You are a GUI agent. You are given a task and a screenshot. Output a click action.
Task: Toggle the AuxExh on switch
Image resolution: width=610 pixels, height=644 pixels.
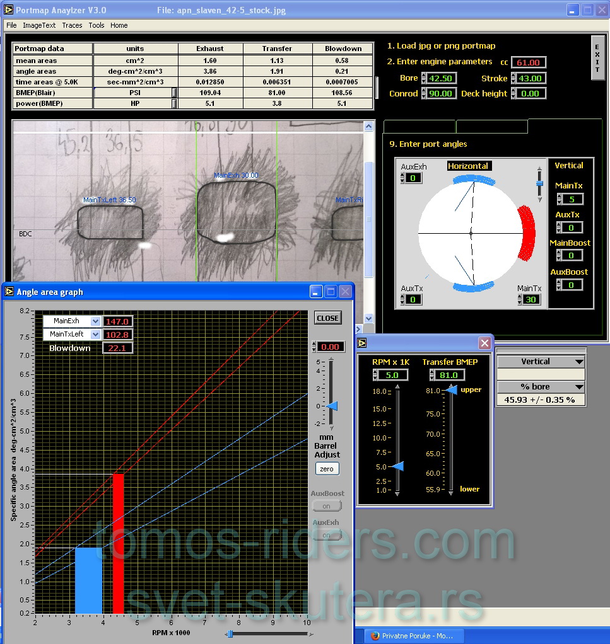[x=327, y=536]
